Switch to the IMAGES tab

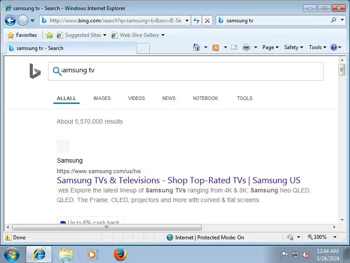pos(102,98)
